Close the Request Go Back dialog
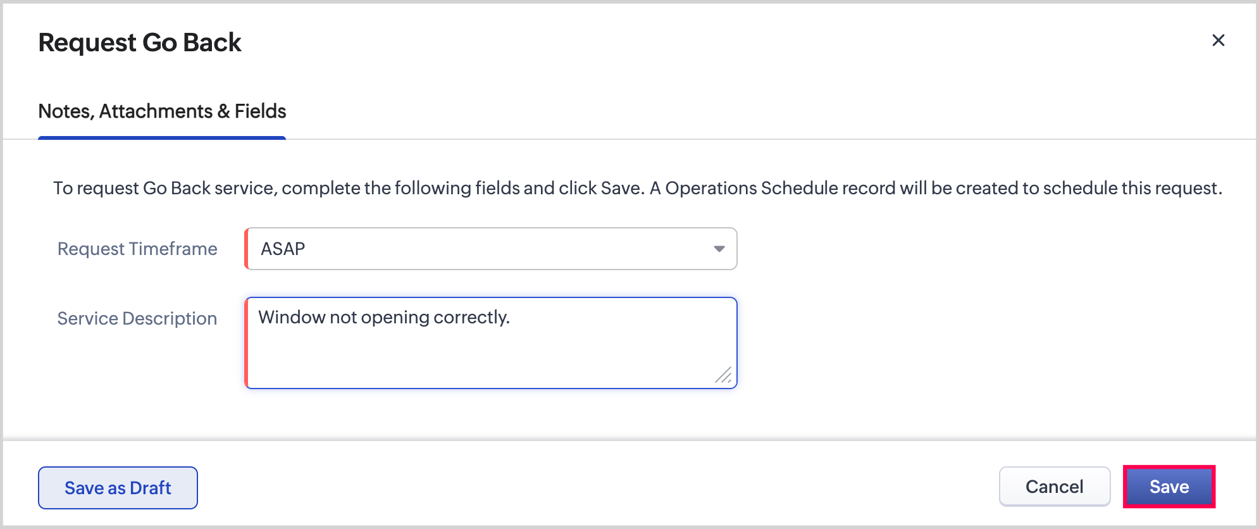Viewport: 1259px width, 529px height. [x=1218, y=40]
